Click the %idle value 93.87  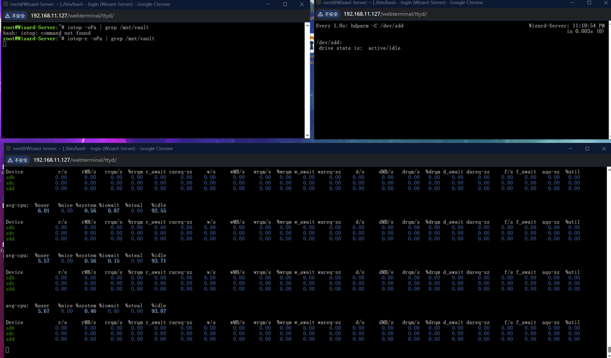point(159,311)
